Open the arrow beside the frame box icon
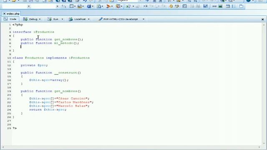Image resolution: width=267 pixels, height=150 pixels. tap(75, 7)
